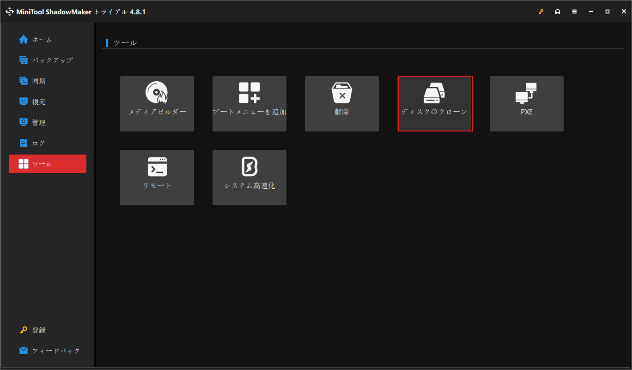Open the バックアップ page in sidebar
Viewport: 632px width, 370px height.
pos(48,60)
